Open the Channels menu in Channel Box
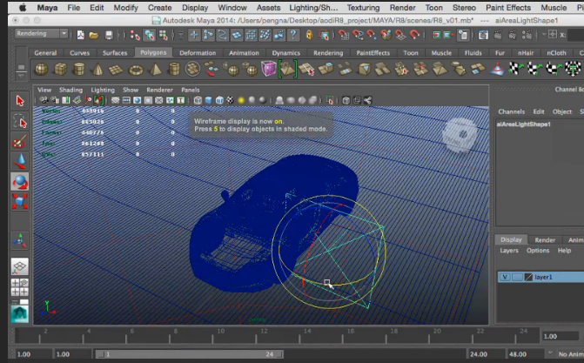This screenshot has height=363, width=584. pos(512,111)
